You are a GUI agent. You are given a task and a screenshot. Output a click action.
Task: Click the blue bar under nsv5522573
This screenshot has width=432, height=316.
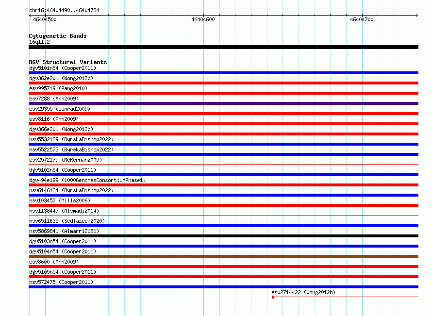click(x=223, y=154)
